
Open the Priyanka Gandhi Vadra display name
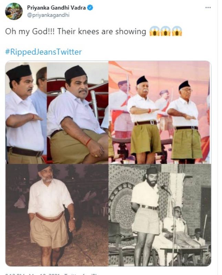tap(56, 8)
